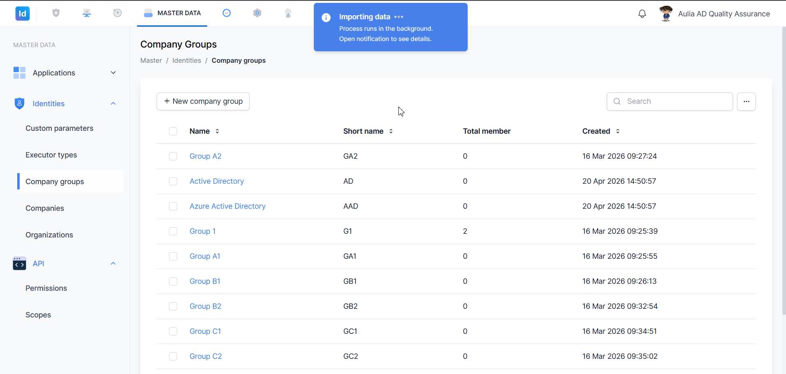Open the Group B1 link
Image resolution: width=786 pixels, height=374 pixels.
(x=205, y=281)
